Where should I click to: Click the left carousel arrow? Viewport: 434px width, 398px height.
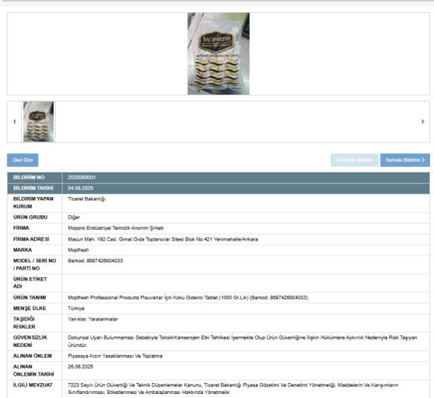point(15,122)
